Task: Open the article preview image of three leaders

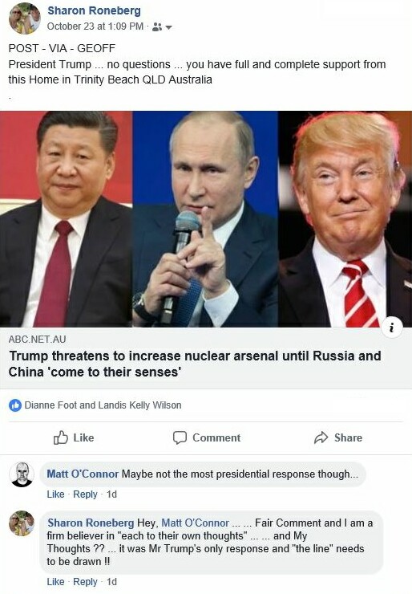Action: (x=206, y=219)
